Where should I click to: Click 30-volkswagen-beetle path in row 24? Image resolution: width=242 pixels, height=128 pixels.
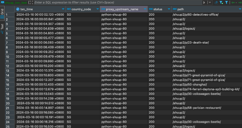tap(207, 122)
